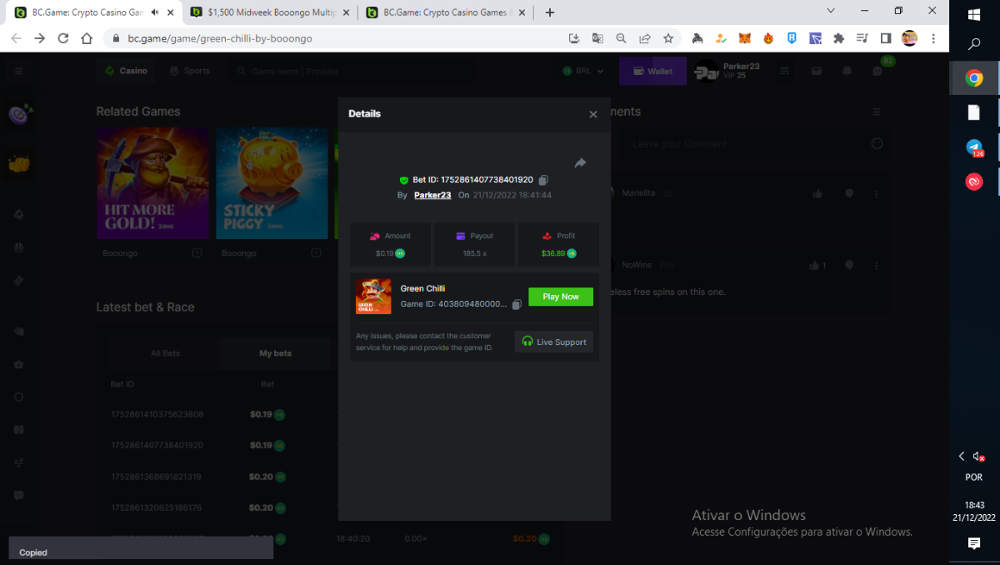The width and height of the screenshot is (1000, 565).
Task: Open the Parker23 profile link
Action: (432, 195)
